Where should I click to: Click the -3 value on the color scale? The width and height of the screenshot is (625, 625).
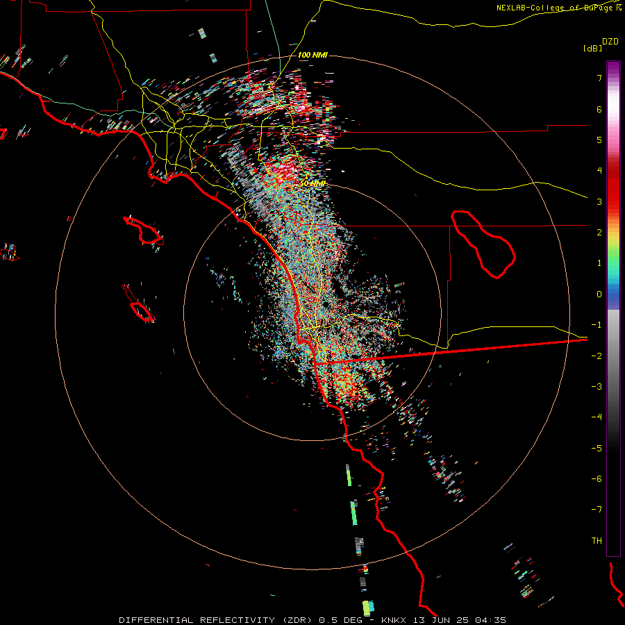click(x=597, y=387)
